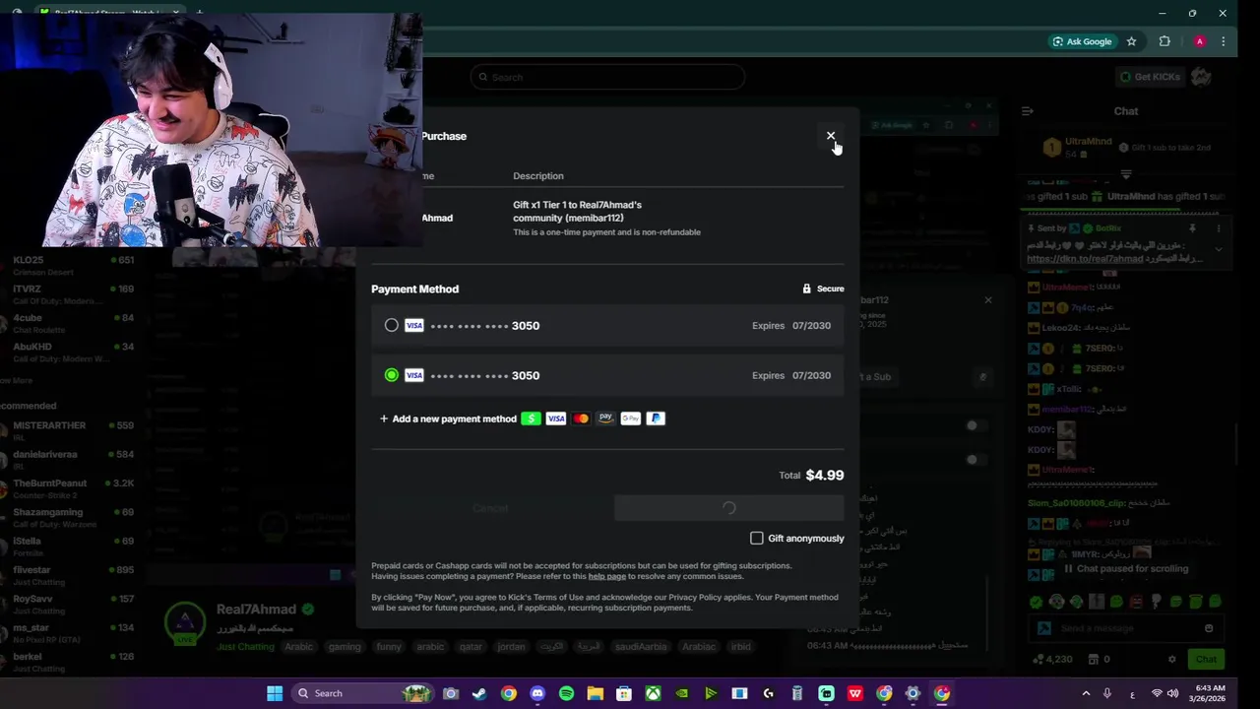Bookmark this page with star icon
Image resolution: width=1260 pixels, height=709 pixels.
[x=1132, y=41]
